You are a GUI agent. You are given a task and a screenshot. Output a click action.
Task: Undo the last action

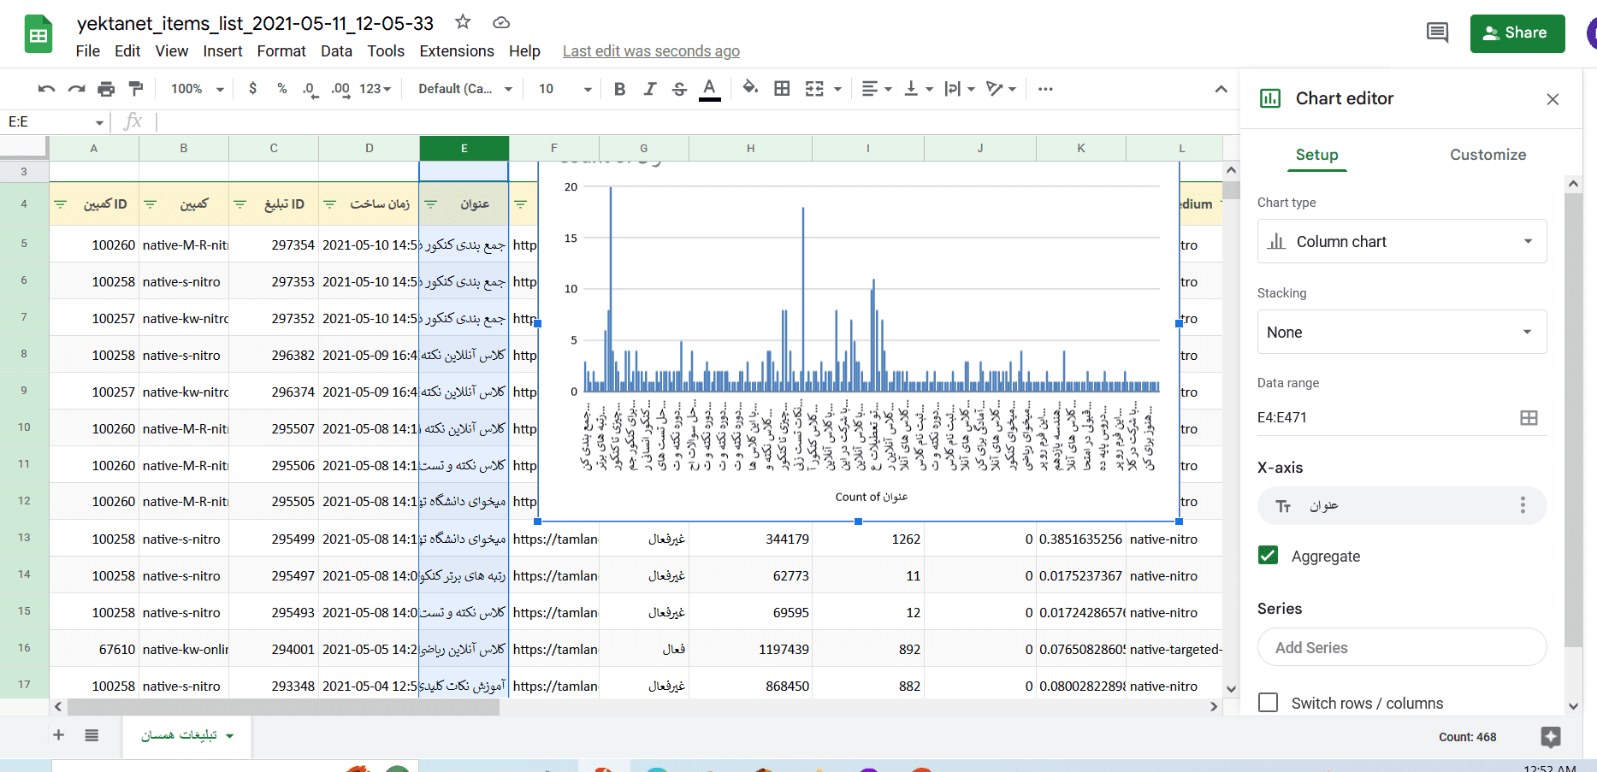[47, 89]
